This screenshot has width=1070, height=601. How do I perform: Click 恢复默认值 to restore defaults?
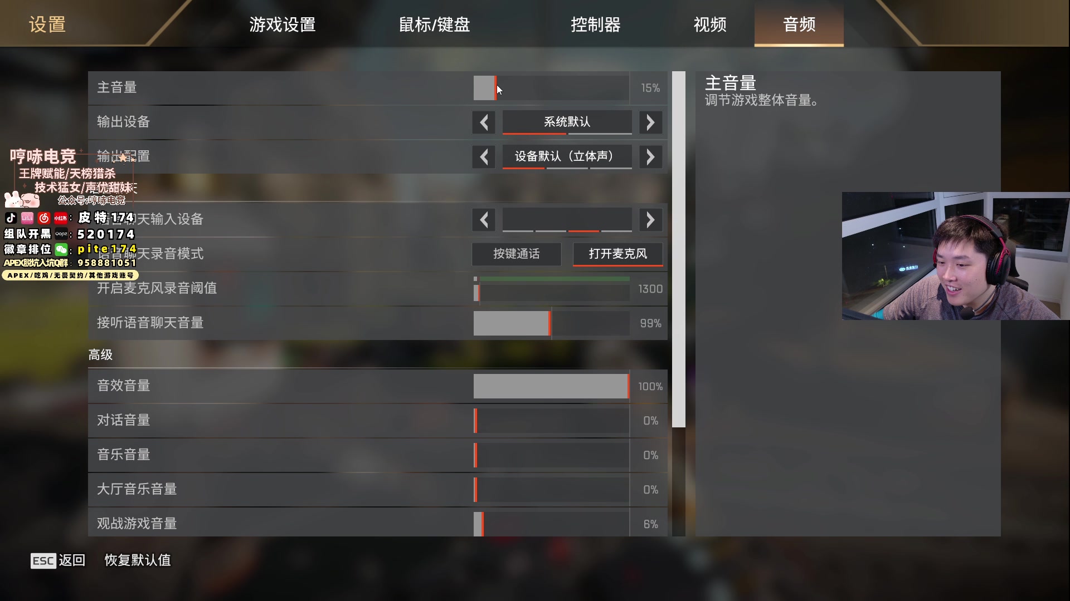pyautogui.click(x=138, y=560)
